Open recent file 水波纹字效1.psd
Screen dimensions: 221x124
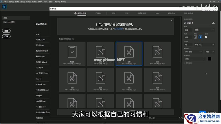[x=42, y=51]
